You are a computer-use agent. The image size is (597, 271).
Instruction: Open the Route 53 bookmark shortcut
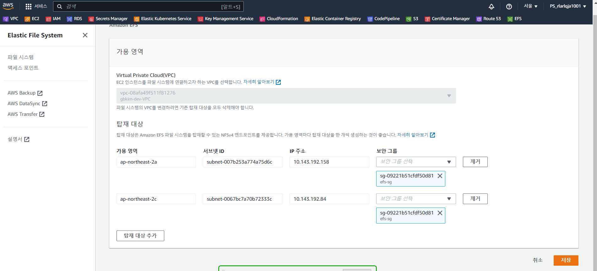(x=488, y=19)
